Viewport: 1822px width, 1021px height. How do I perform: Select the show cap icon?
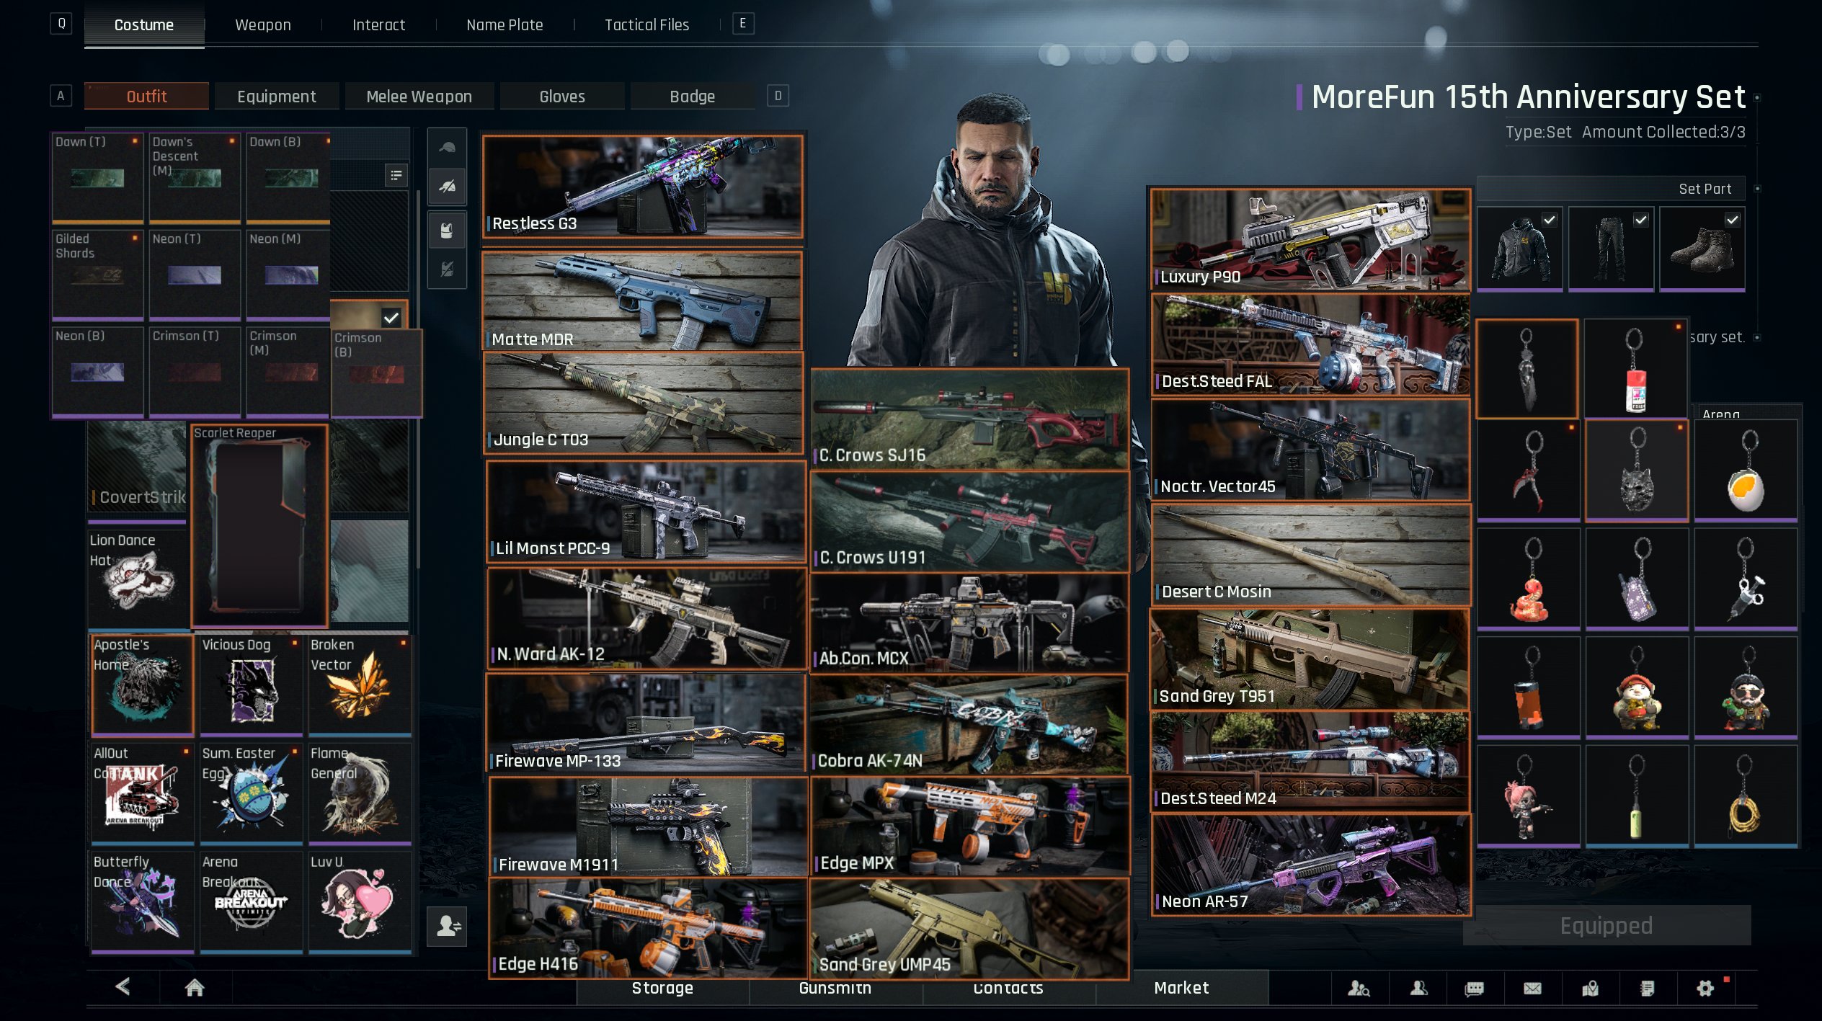(447, 148)
